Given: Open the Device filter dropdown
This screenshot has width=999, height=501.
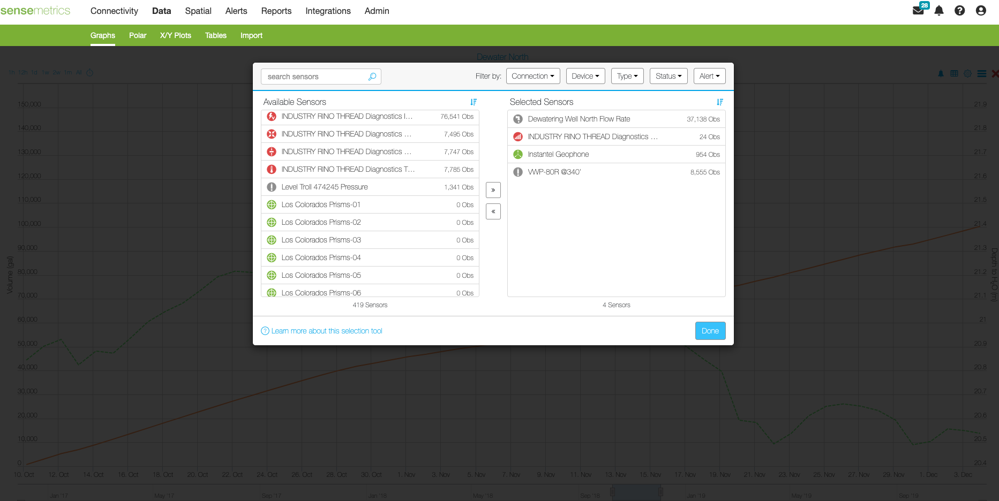Looking at the screenshot, I should pos(585,76).
